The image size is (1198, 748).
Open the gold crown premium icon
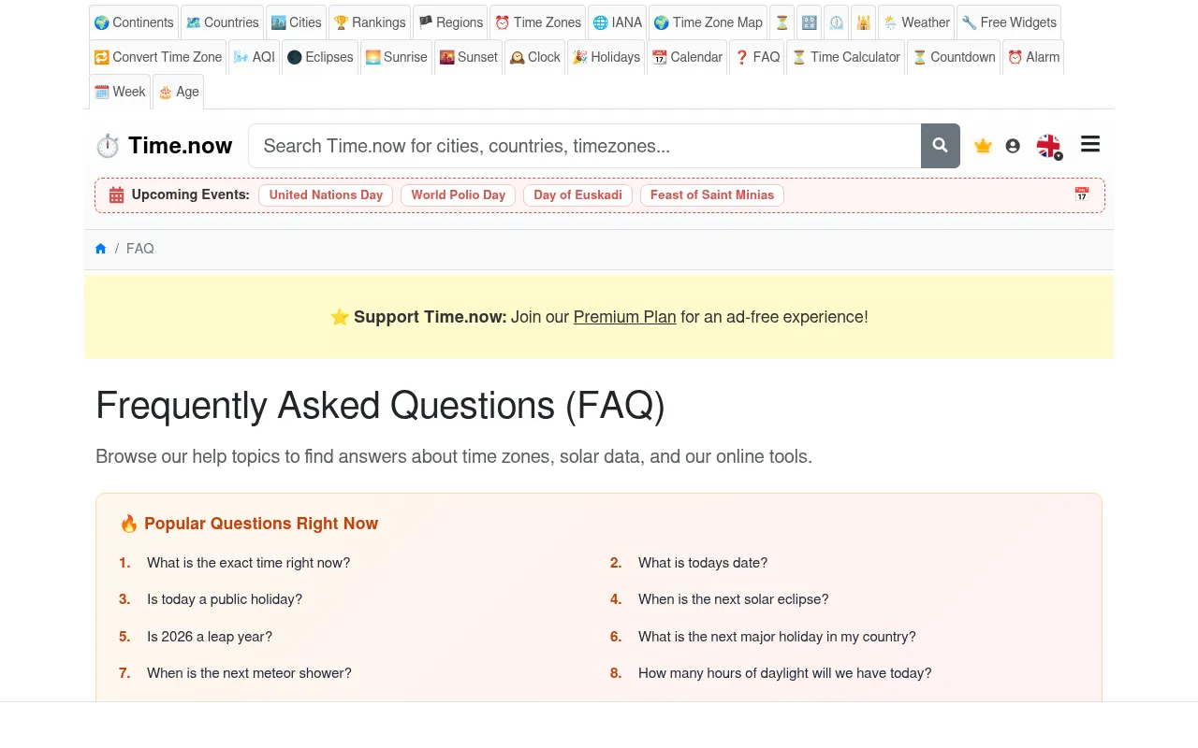(983, 146)
